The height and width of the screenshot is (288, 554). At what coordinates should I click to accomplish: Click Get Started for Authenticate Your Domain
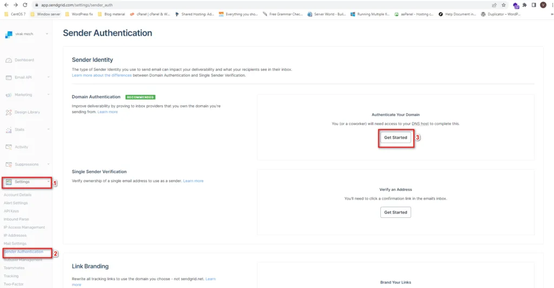(x=395, y=138)
